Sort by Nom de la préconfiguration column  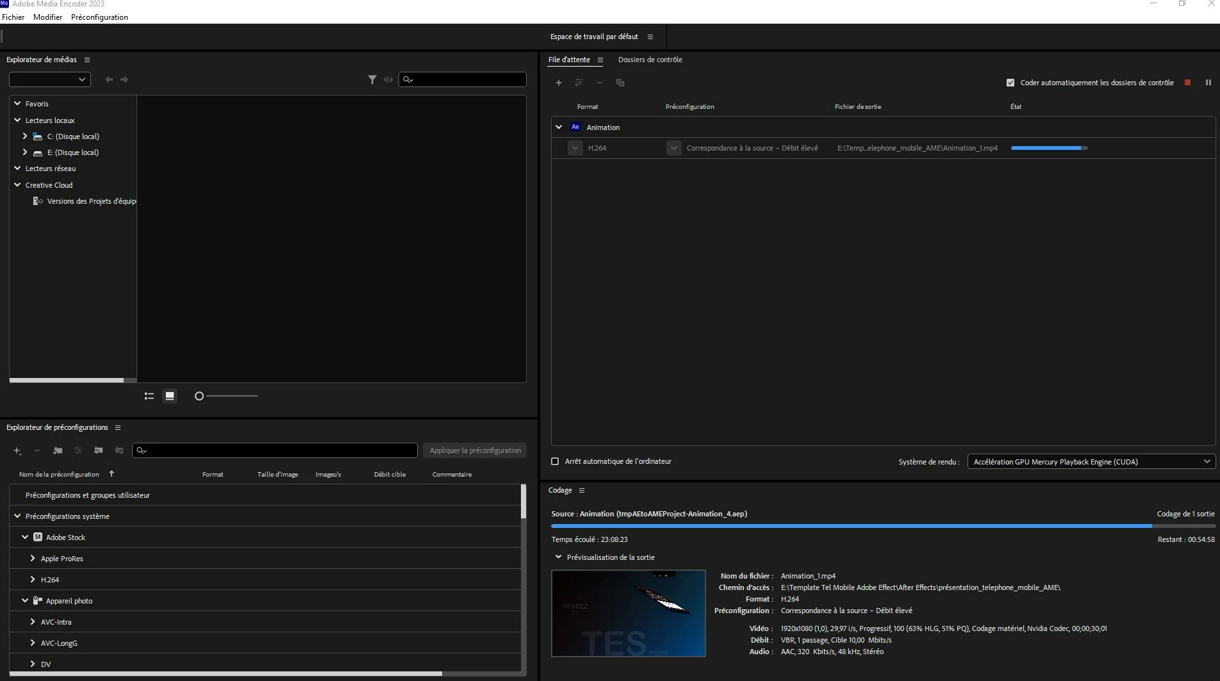[59, 475]
